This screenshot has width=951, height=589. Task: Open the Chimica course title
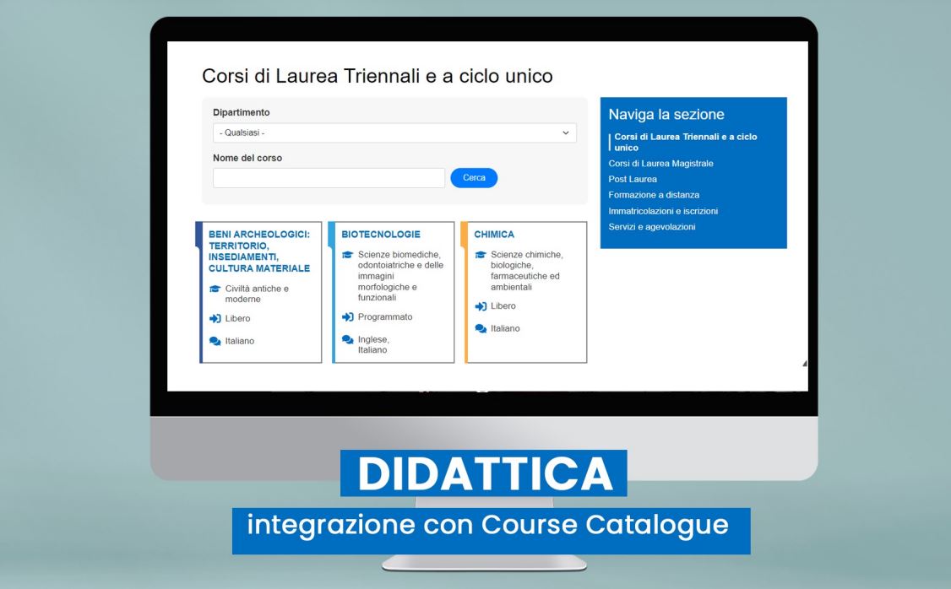494,234
